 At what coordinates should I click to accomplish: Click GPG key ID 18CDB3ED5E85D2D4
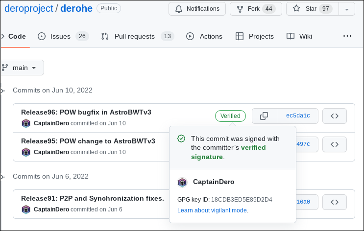pos(242,200)
